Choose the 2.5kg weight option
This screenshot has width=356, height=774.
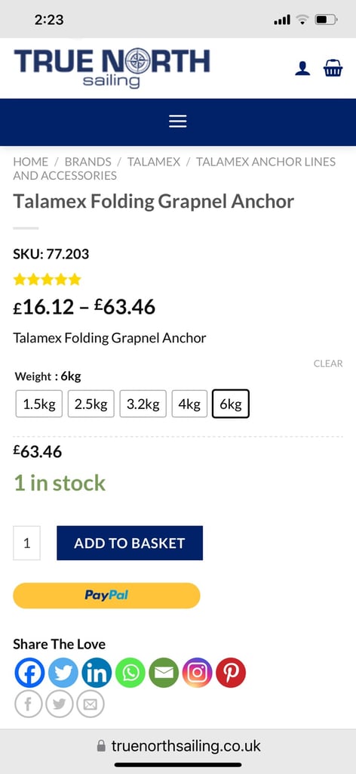click(91, 404)
